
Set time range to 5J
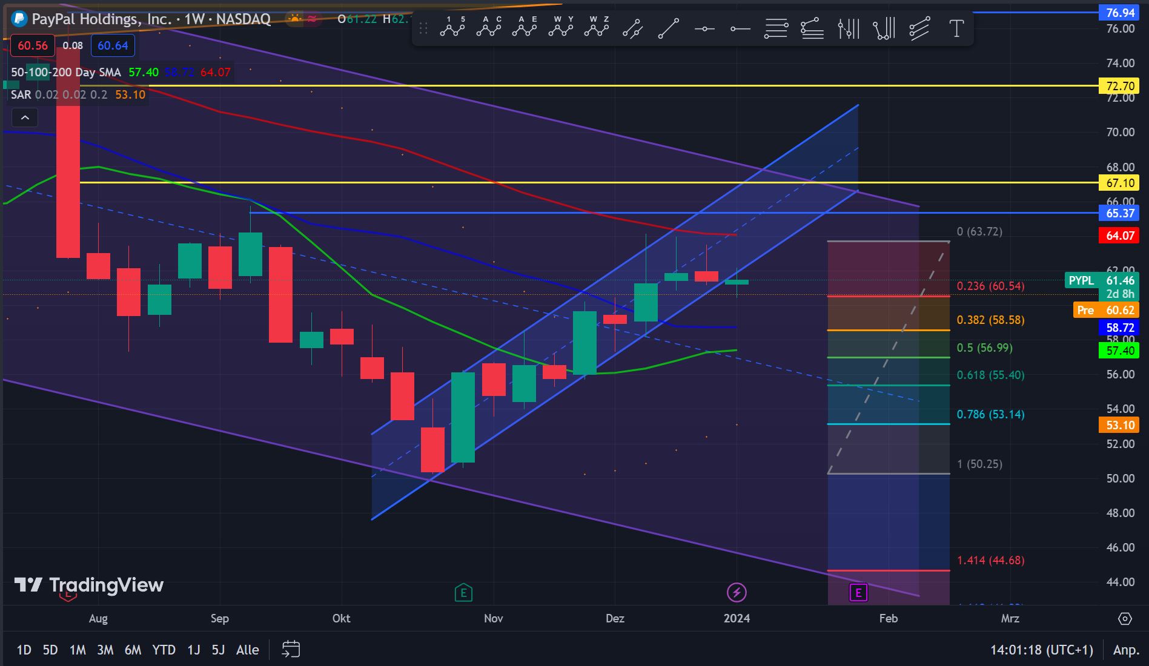(218, 650)
